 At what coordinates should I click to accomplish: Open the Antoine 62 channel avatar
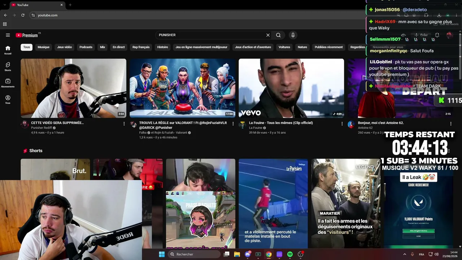tap(351, 125)
